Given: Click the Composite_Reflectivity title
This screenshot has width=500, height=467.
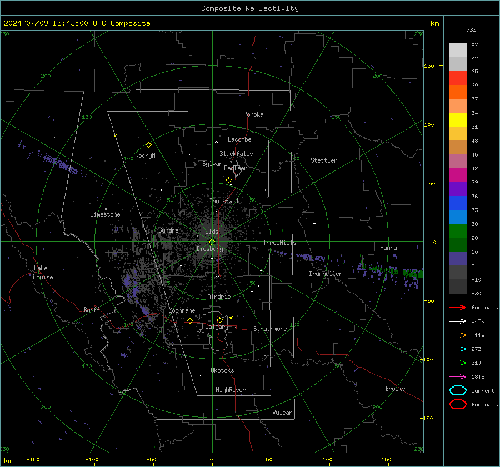Looking at the screenshot, I should [250, 8].
